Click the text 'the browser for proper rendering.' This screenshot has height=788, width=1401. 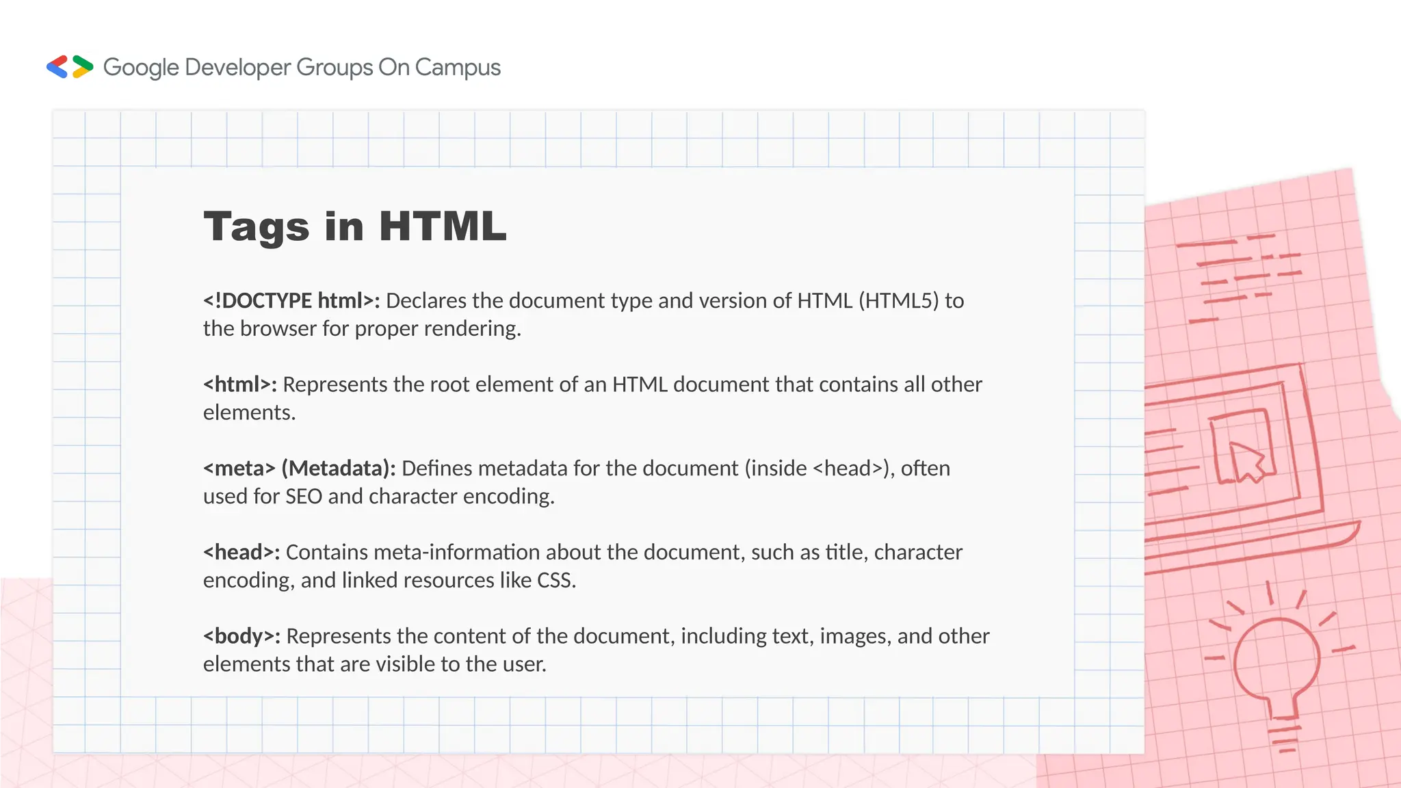tap(362, 329)
